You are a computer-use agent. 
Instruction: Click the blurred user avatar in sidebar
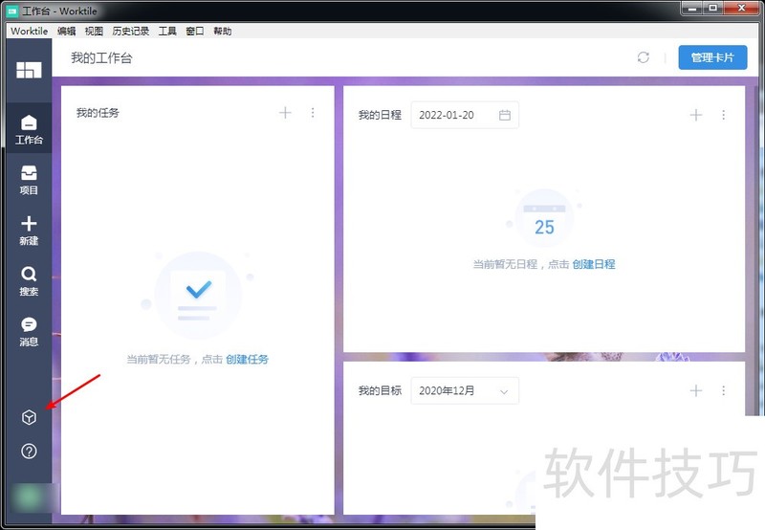click(30, 497)
